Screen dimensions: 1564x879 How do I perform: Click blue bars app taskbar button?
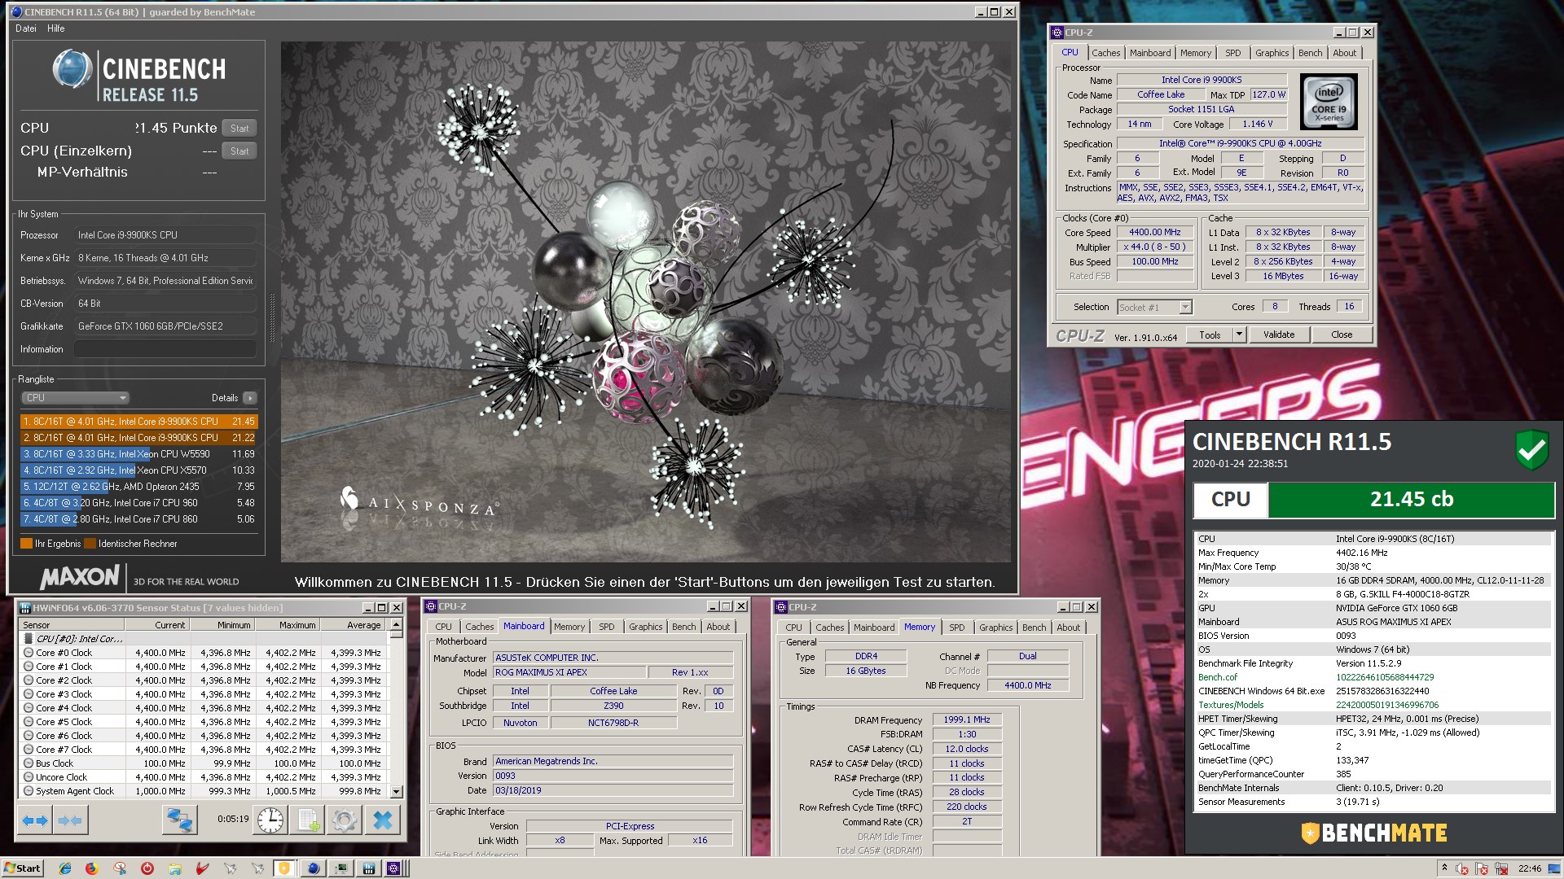point(368,868)
